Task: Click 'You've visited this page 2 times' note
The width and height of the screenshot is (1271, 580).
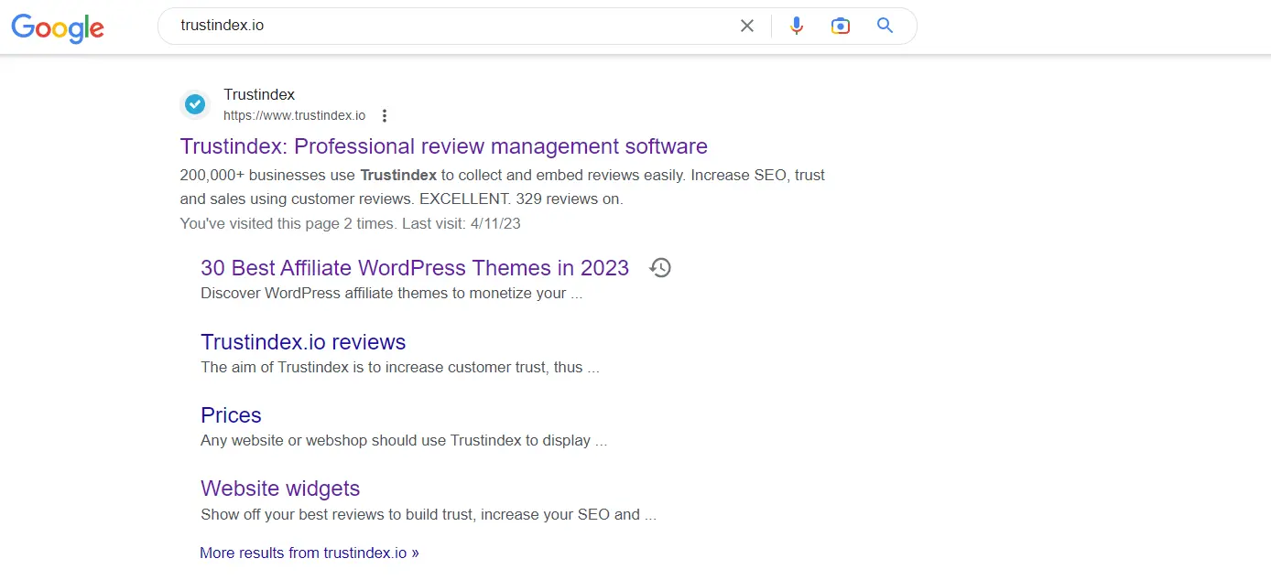Action: (351, 223)
